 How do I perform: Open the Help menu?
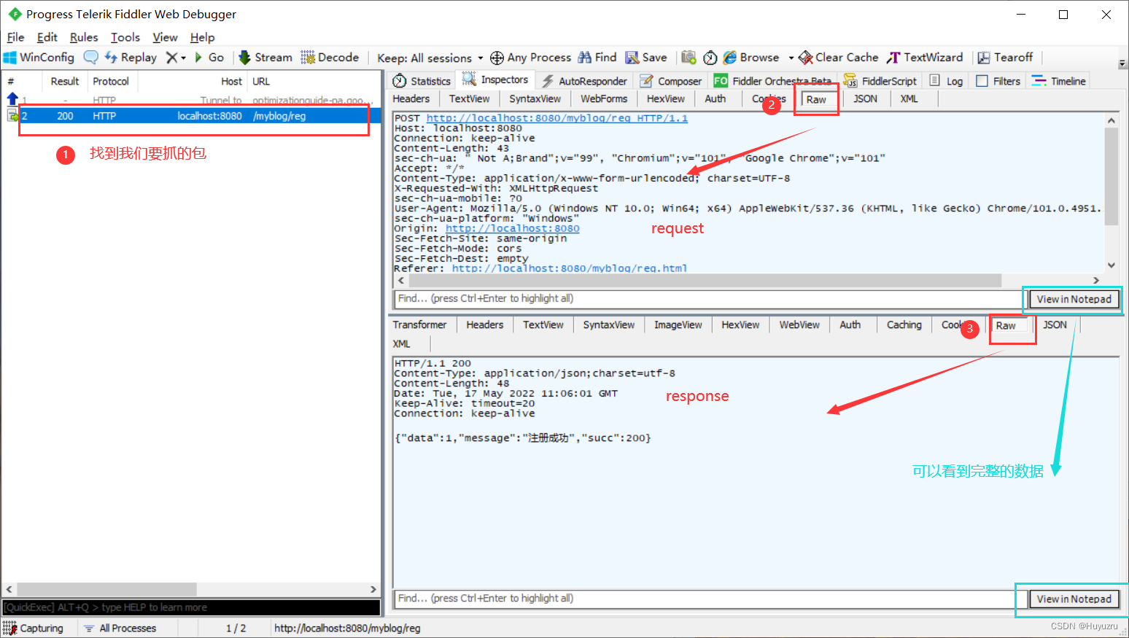pos(203,37)
